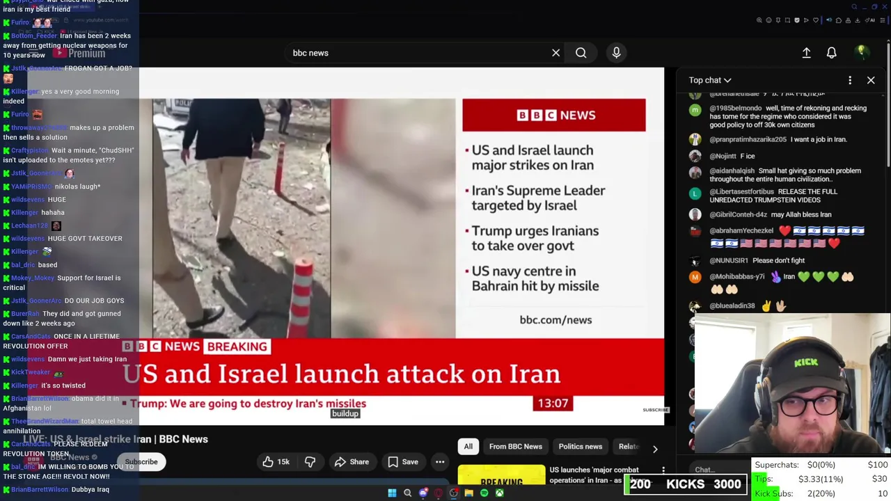This screenshot has width=891, height=501.
Task: Dislike the BBC News live video
Action: click(x=310, y=462)
